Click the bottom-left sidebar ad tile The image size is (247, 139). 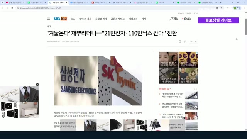(x=169, y=76)
